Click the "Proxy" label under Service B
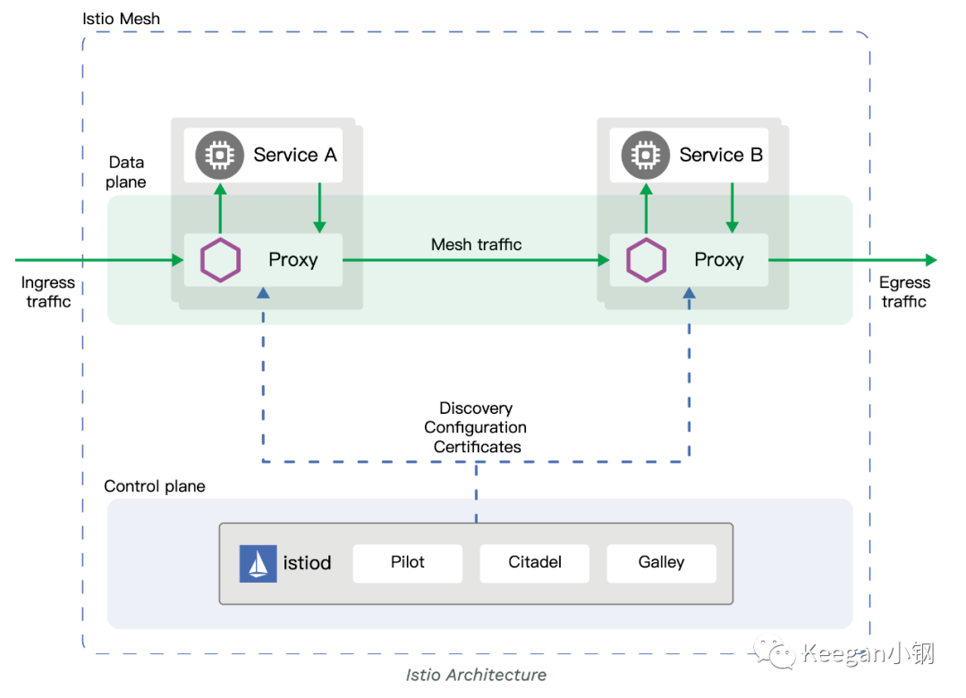 719,260
